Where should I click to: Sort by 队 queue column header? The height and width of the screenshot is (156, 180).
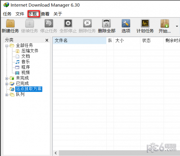click(110, 41)
